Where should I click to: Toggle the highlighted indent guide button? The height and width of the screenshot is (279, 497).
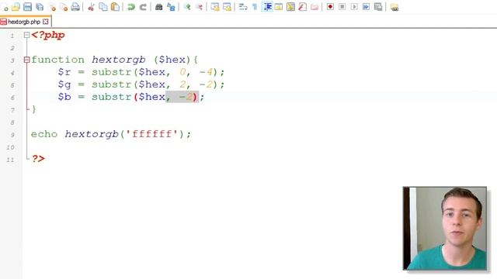(x=267, y=7)
